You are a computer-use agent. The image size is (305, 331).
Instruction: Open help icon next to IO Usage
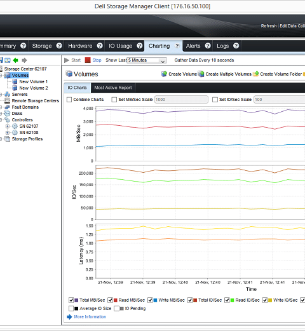tap(140, 46)
